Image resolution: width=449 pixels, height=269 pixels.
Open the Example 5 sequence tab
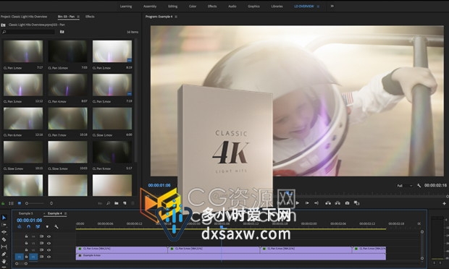(x=26, y=213)
